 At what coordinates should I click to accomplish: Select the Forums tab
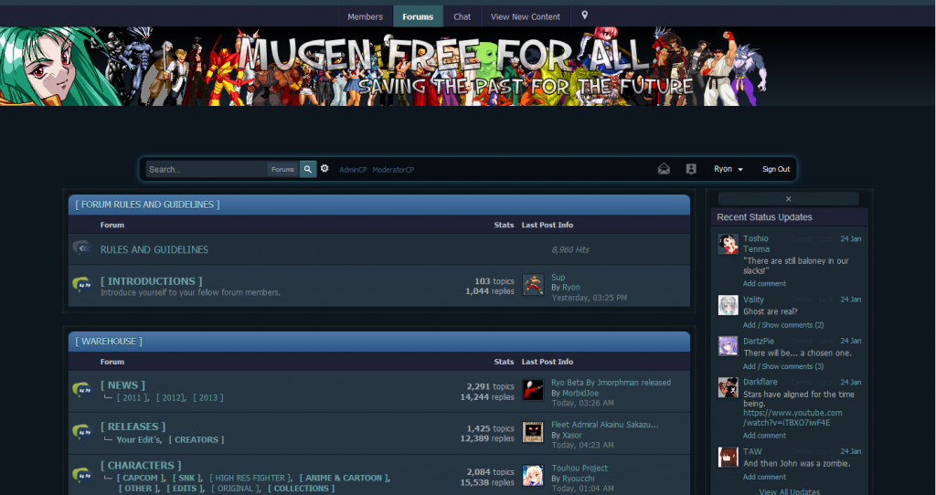[418, 16]
